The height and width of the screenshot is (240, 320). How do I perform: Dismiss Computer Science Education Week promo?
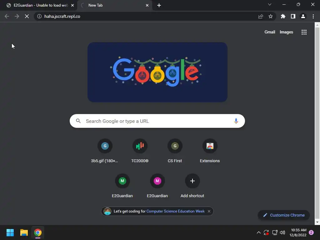209,211
